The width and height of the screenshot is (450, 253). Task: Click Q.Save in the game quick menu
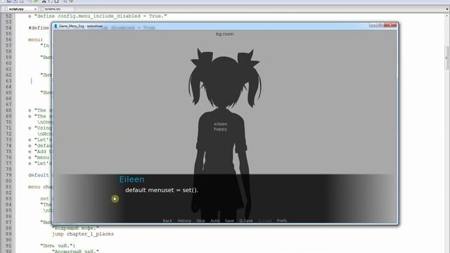pyautogui.click(x=246, y=221)
